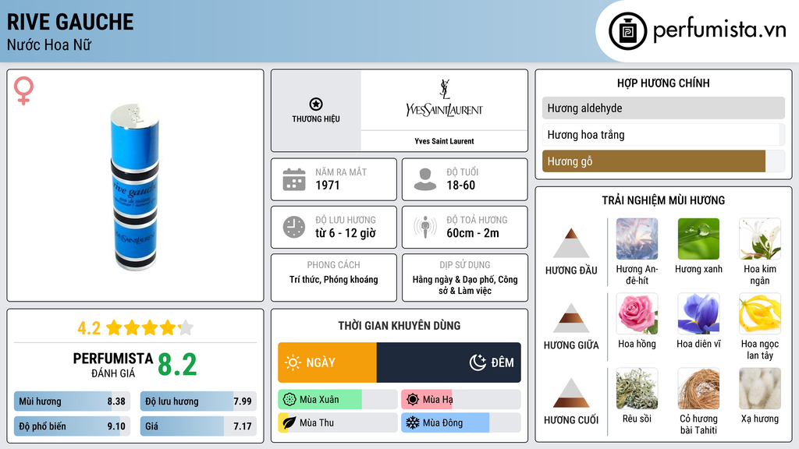Click the 4.2 star rating row
799x449 pixels.
135,327
